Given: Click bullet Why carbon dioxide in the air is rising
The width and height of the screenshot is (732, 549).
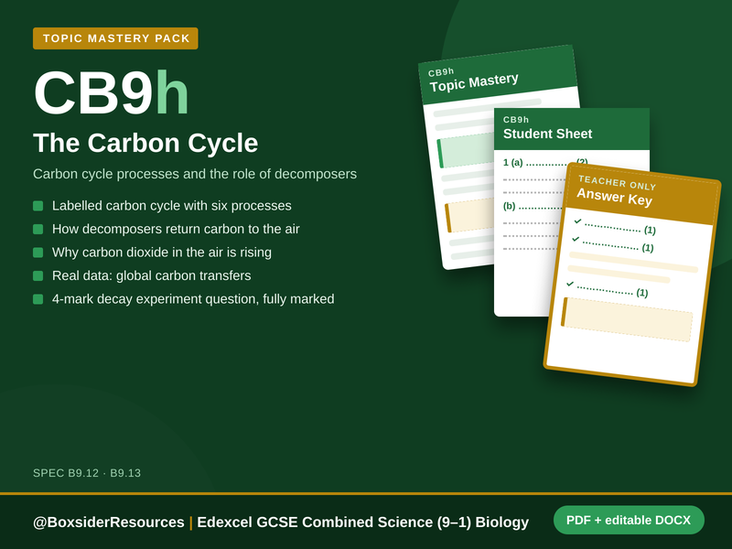Looking at the screenshot, I should pos(162,253).
